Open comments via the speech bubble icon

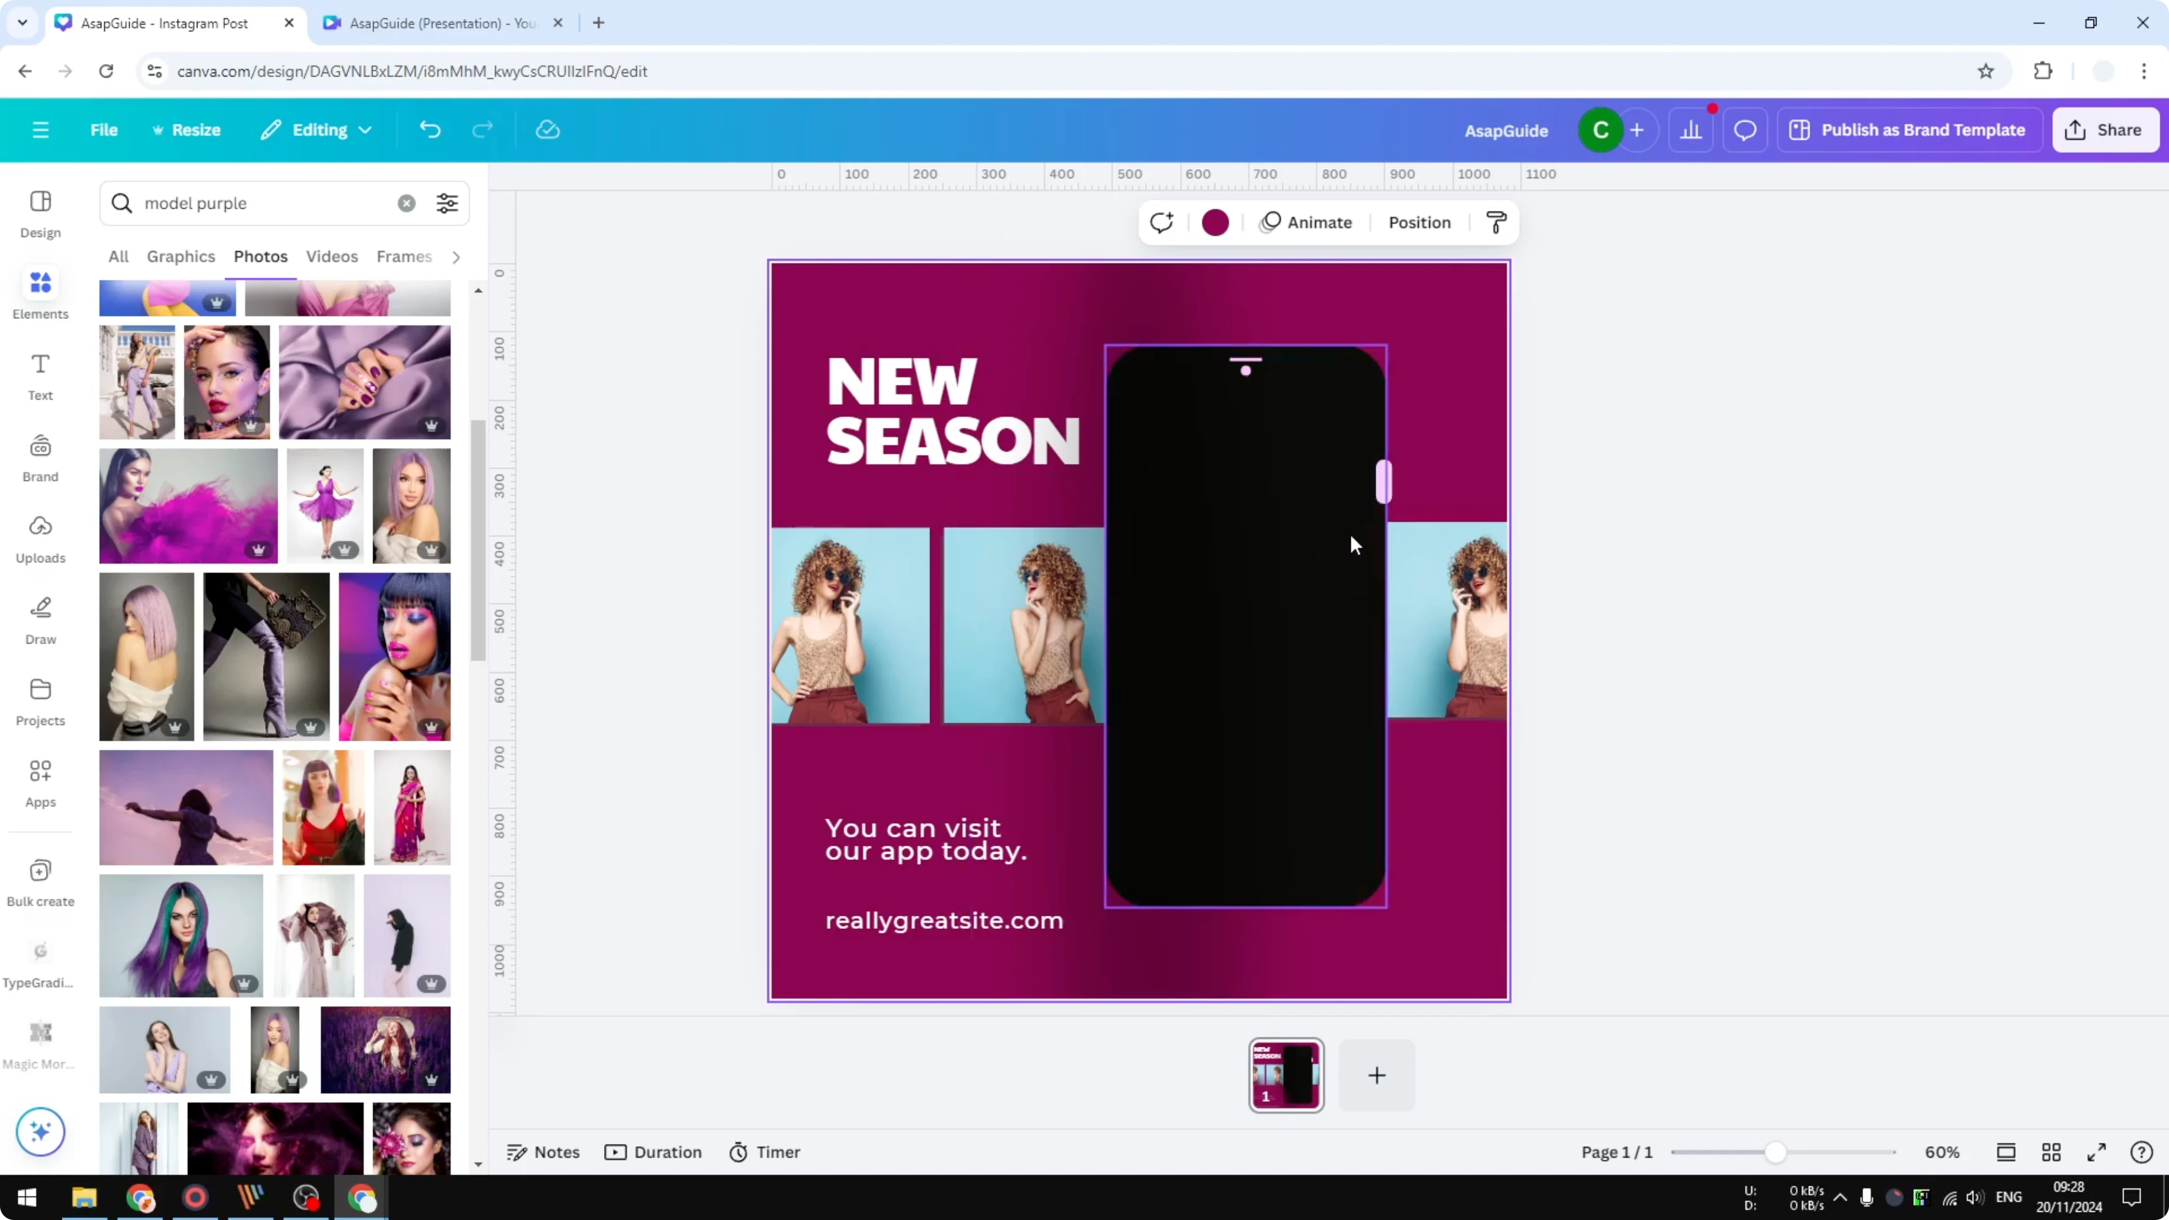tap(1744, 129)
